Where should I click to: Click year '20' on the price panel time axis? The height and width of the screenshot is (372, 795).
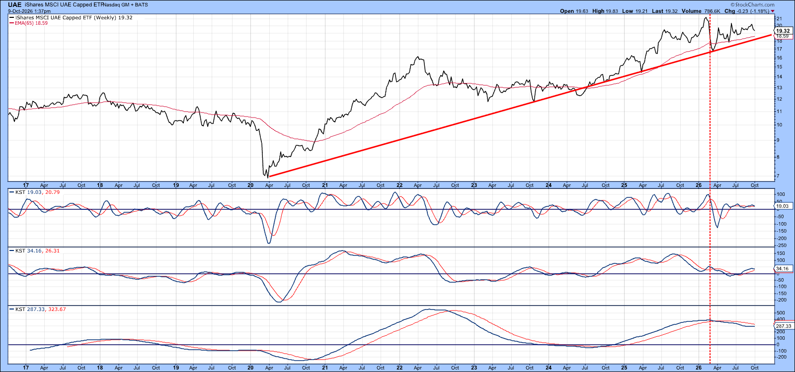[x=250, y=185]
